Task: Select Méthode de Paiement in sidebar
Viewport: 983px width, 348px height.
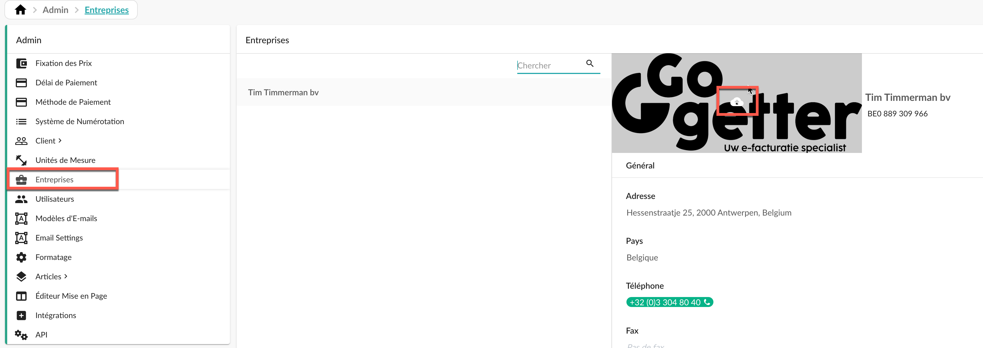Action: click(x=73, y=102)
